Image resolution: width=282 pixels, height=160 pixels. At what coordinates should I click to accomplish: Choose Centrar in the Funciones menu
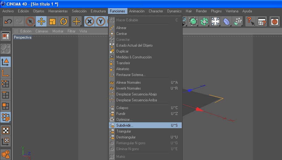(145, 34)
